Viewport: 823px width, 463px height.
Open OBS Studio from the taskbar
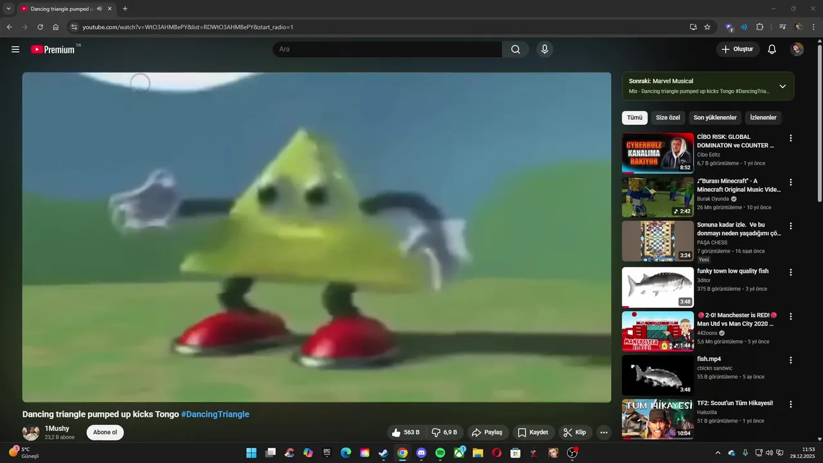tap(572, 453)
